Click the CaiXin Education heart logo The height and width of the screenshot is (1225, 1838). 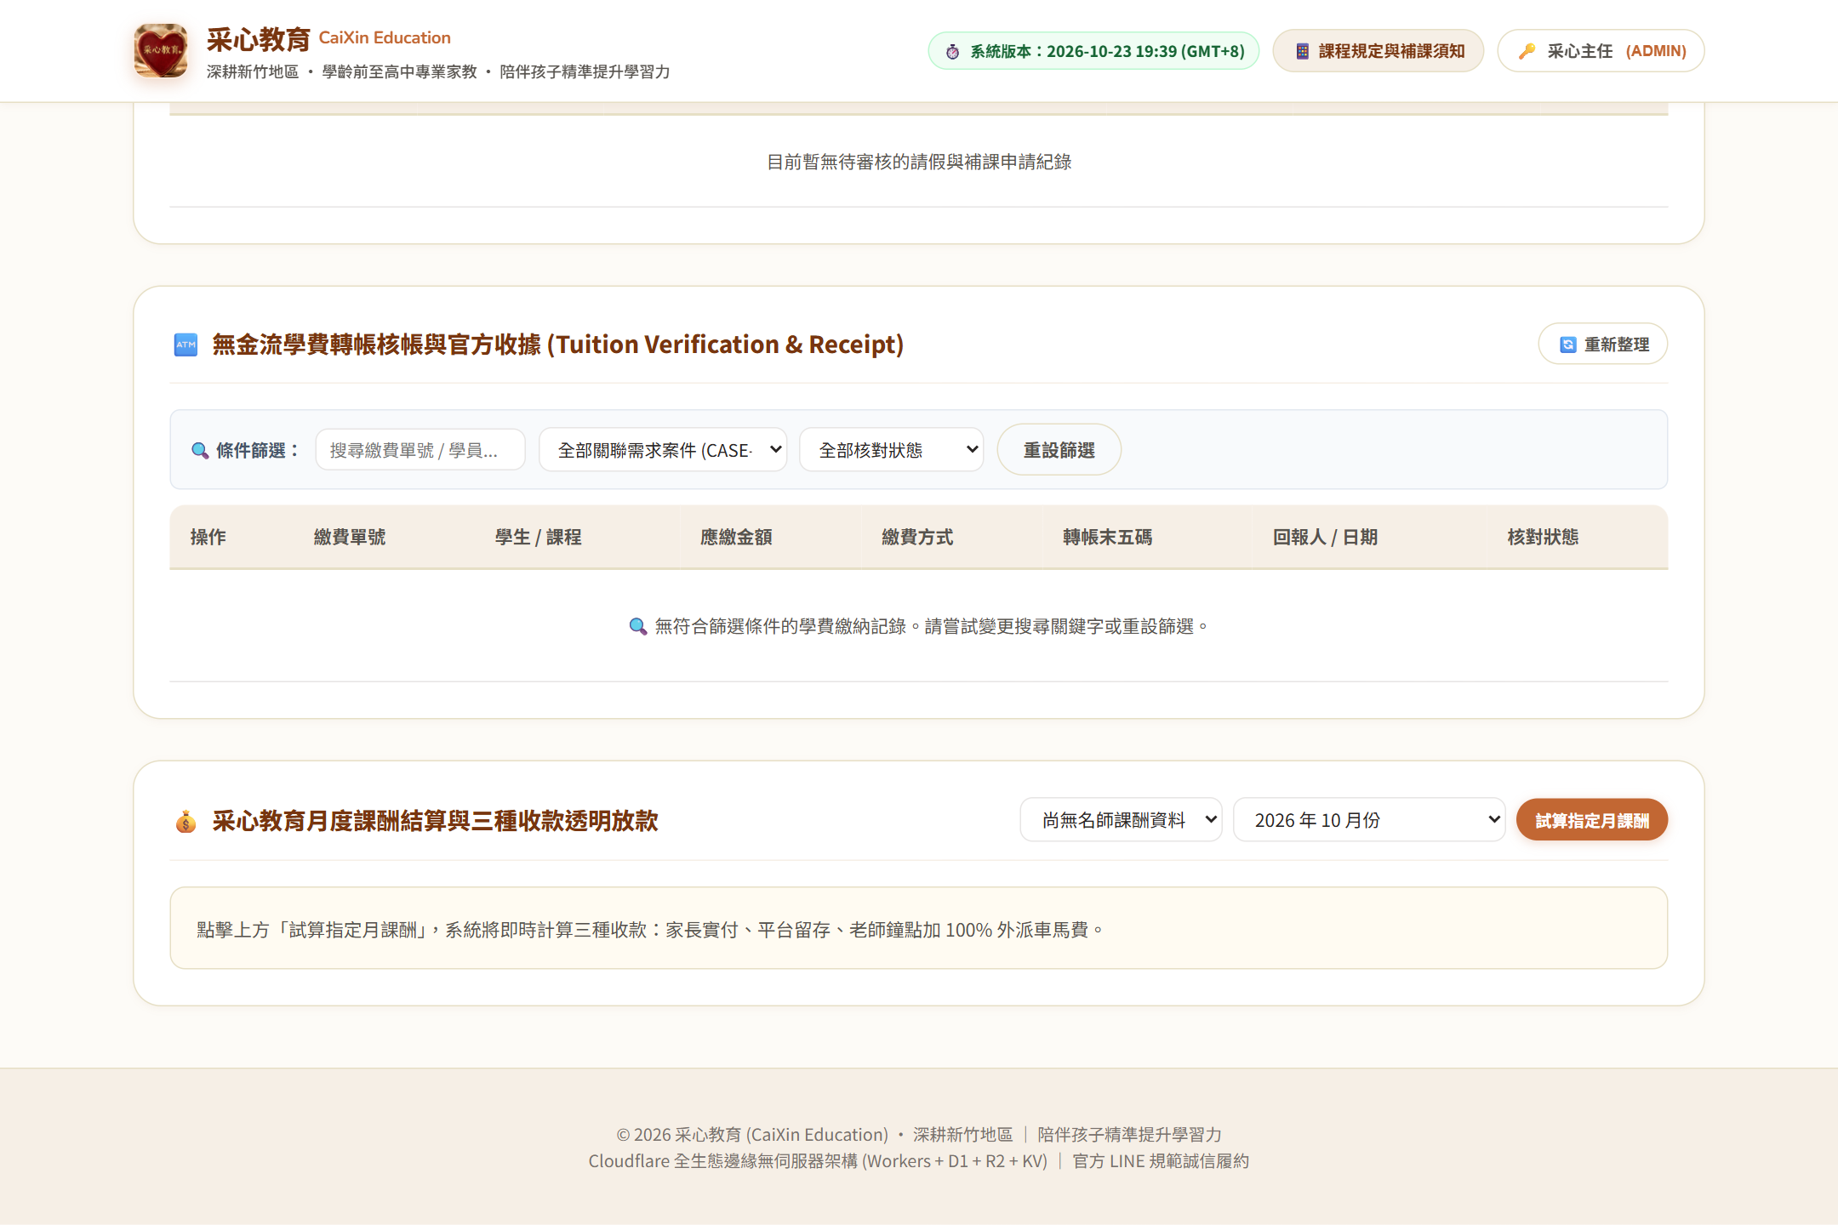(x=161, y=51)
